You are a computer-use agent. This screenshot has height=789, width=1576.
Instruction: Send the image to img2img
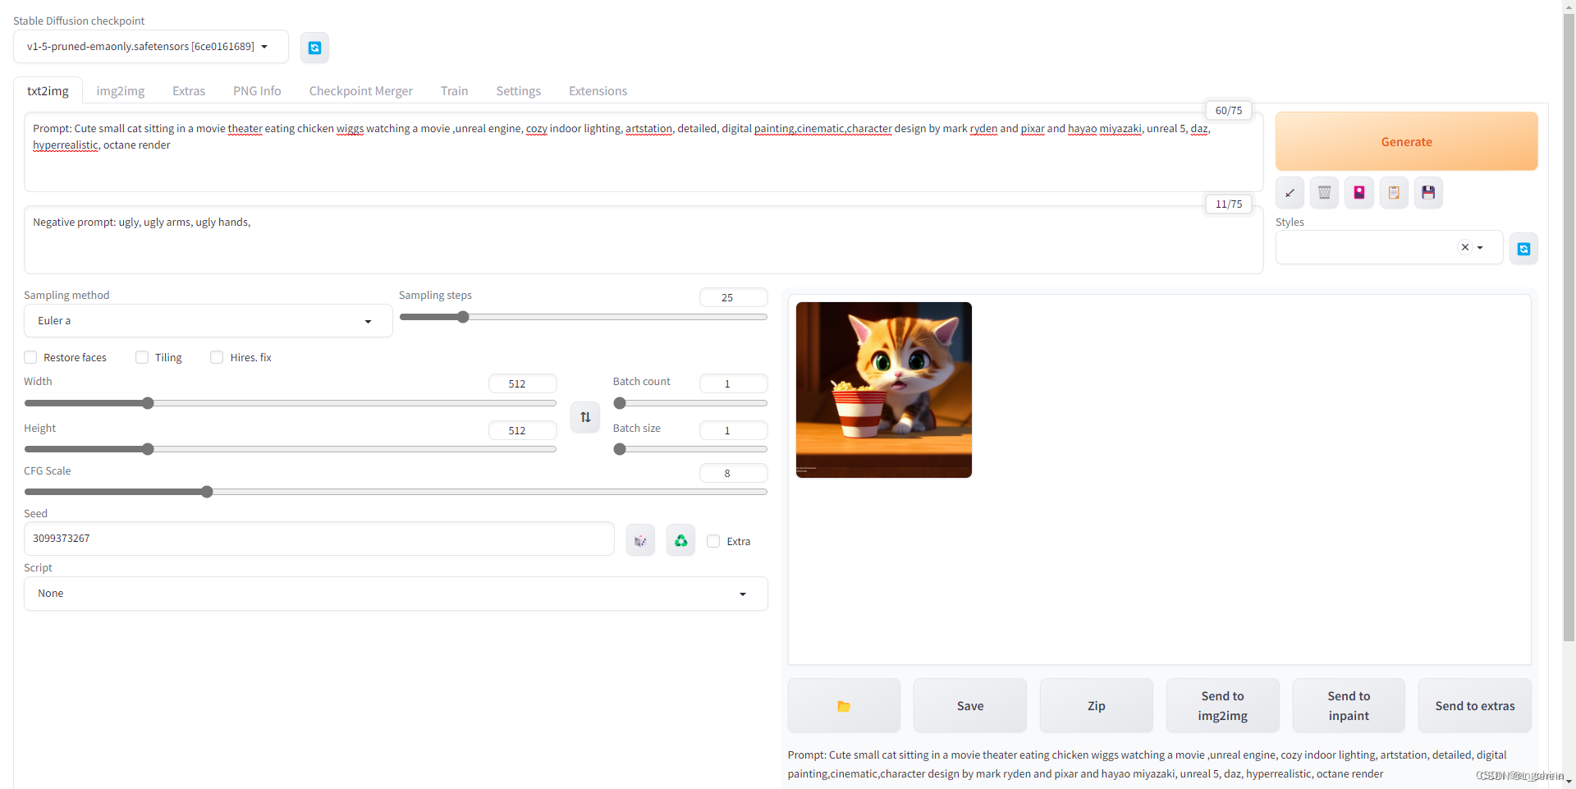1222,705
